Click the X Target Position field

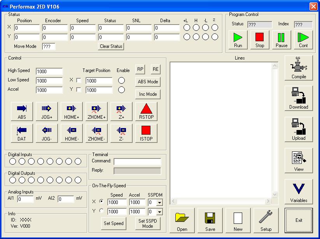coord(99,81)
